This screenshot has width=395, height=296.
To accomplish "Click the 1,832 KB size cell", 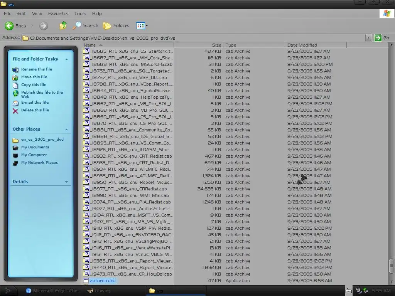I will (x=212, y=267).
